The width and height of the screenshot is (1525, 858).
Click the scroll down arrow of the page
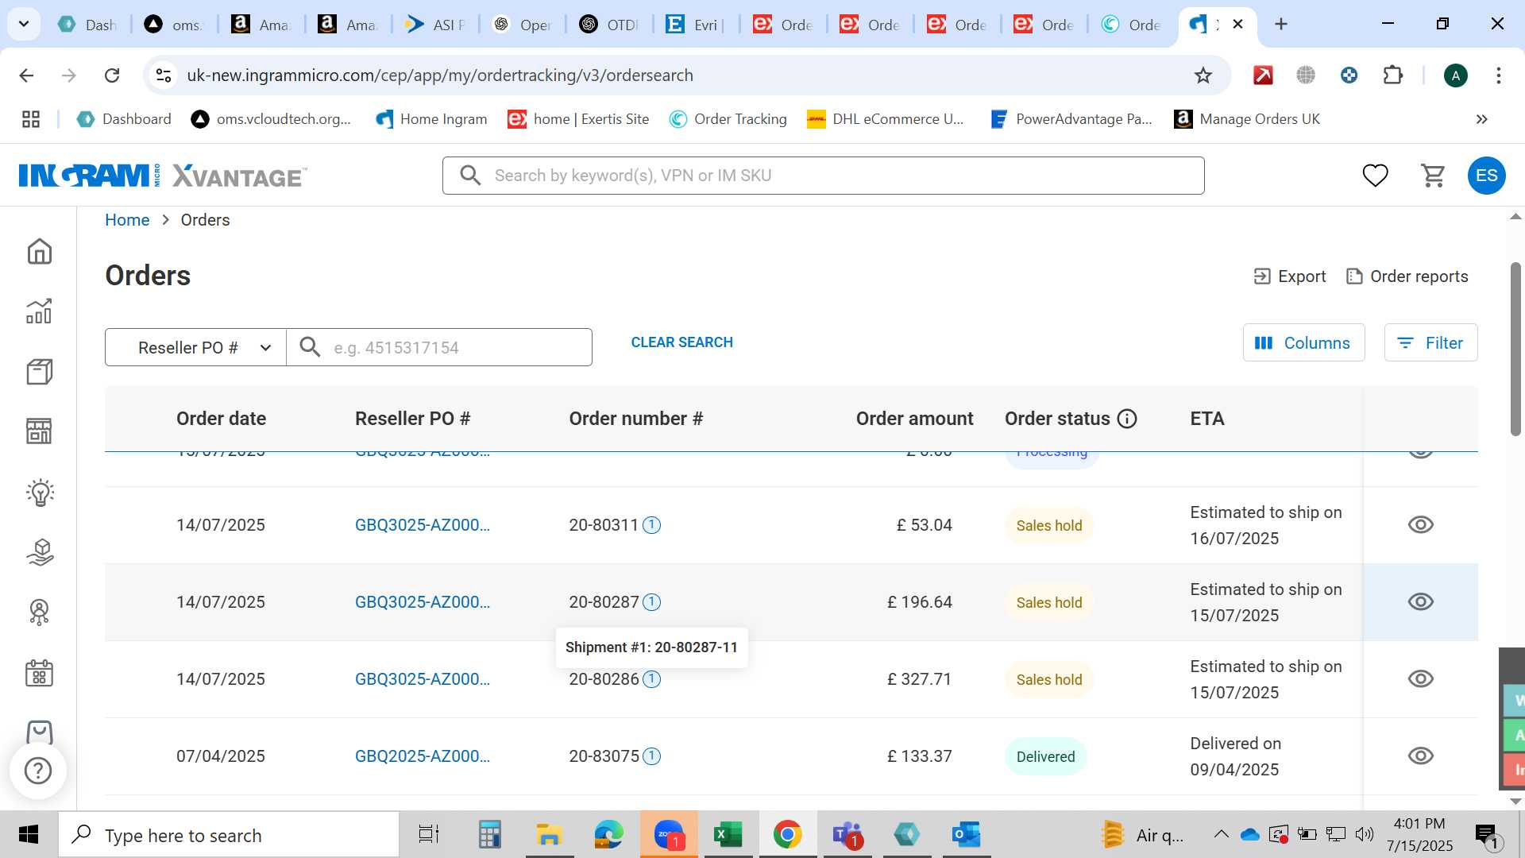pos(1515,801)
